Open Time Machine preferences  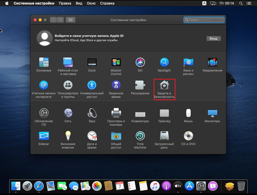click(x=140, y=136)
